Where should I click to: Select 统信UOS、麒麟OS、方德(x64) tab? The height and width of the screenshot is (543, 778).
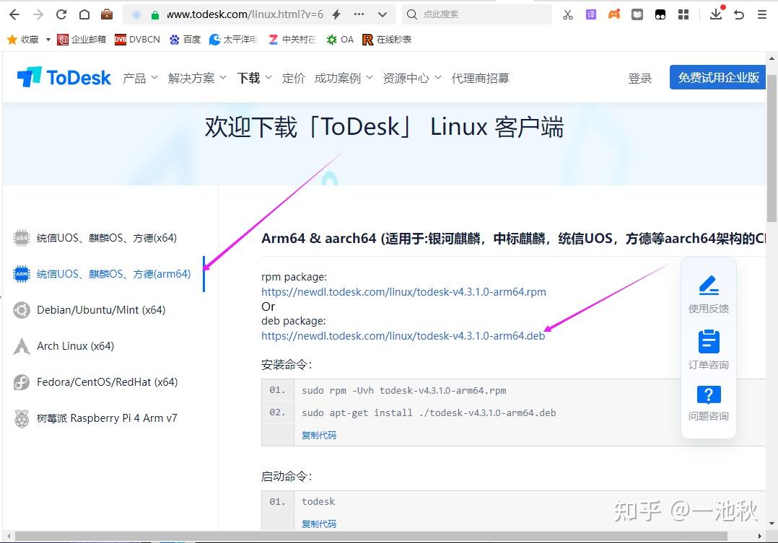[x=95, y=238]
